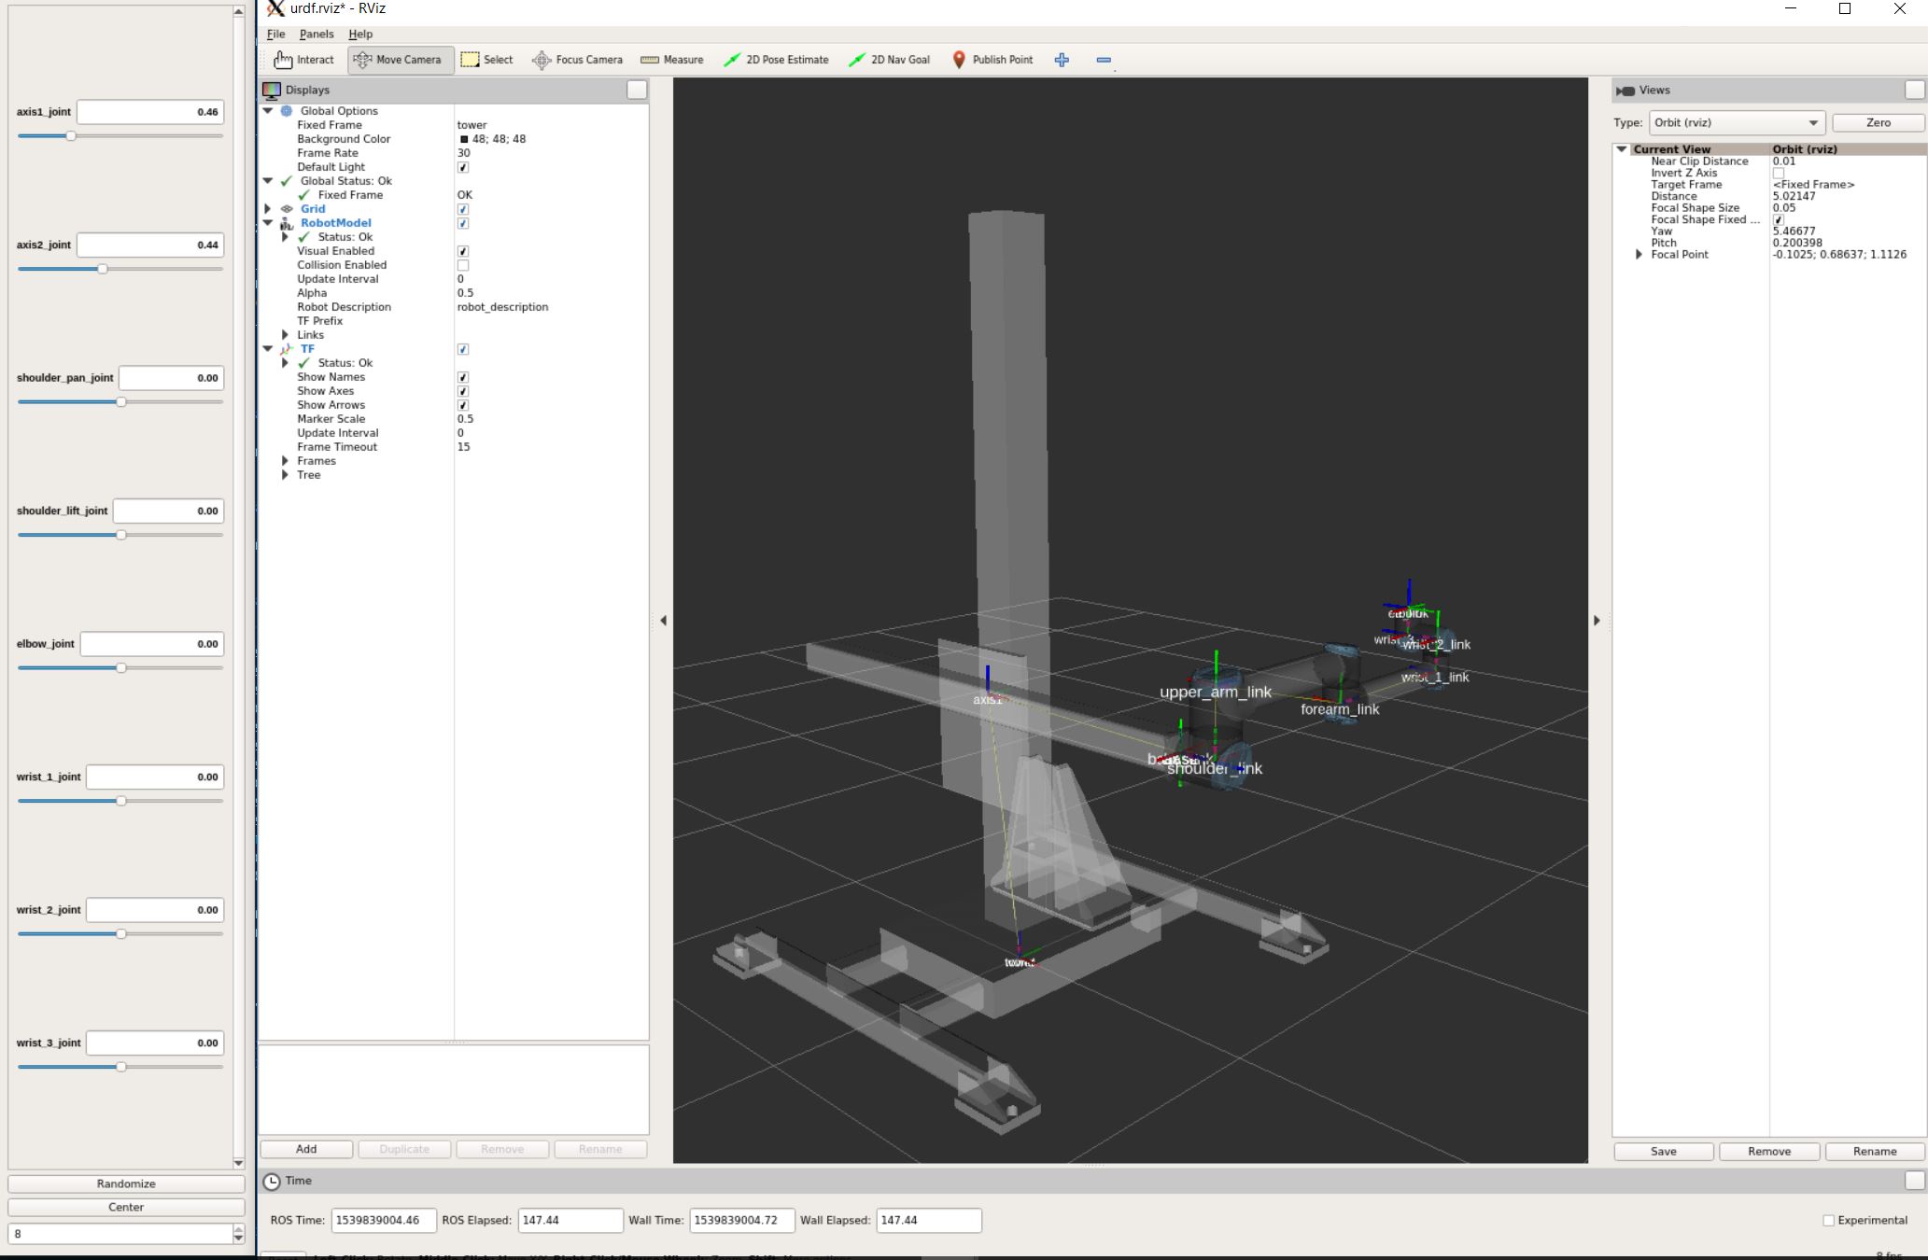Activate the Move Camera tool
Screen dimensions: 1928x1260
pos(400,60)
